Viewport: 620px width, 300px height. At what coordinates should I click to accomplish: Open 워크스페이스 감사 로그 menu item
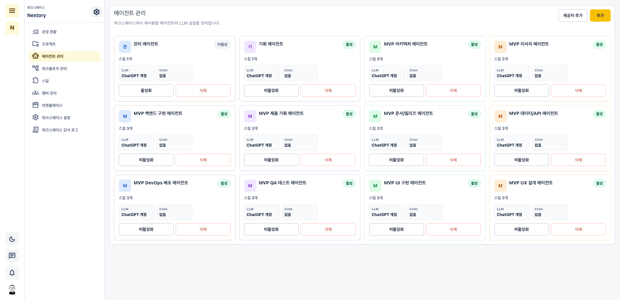tap(64, 130)
